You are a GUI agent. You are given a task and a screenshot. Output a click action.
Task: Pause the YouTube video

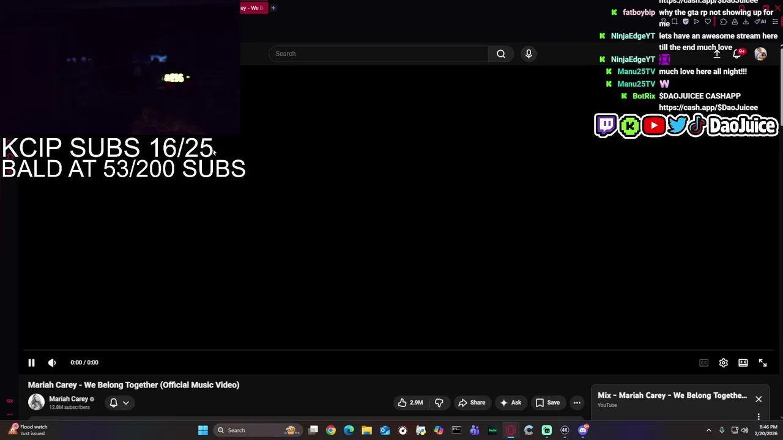[x=31, y=362]
